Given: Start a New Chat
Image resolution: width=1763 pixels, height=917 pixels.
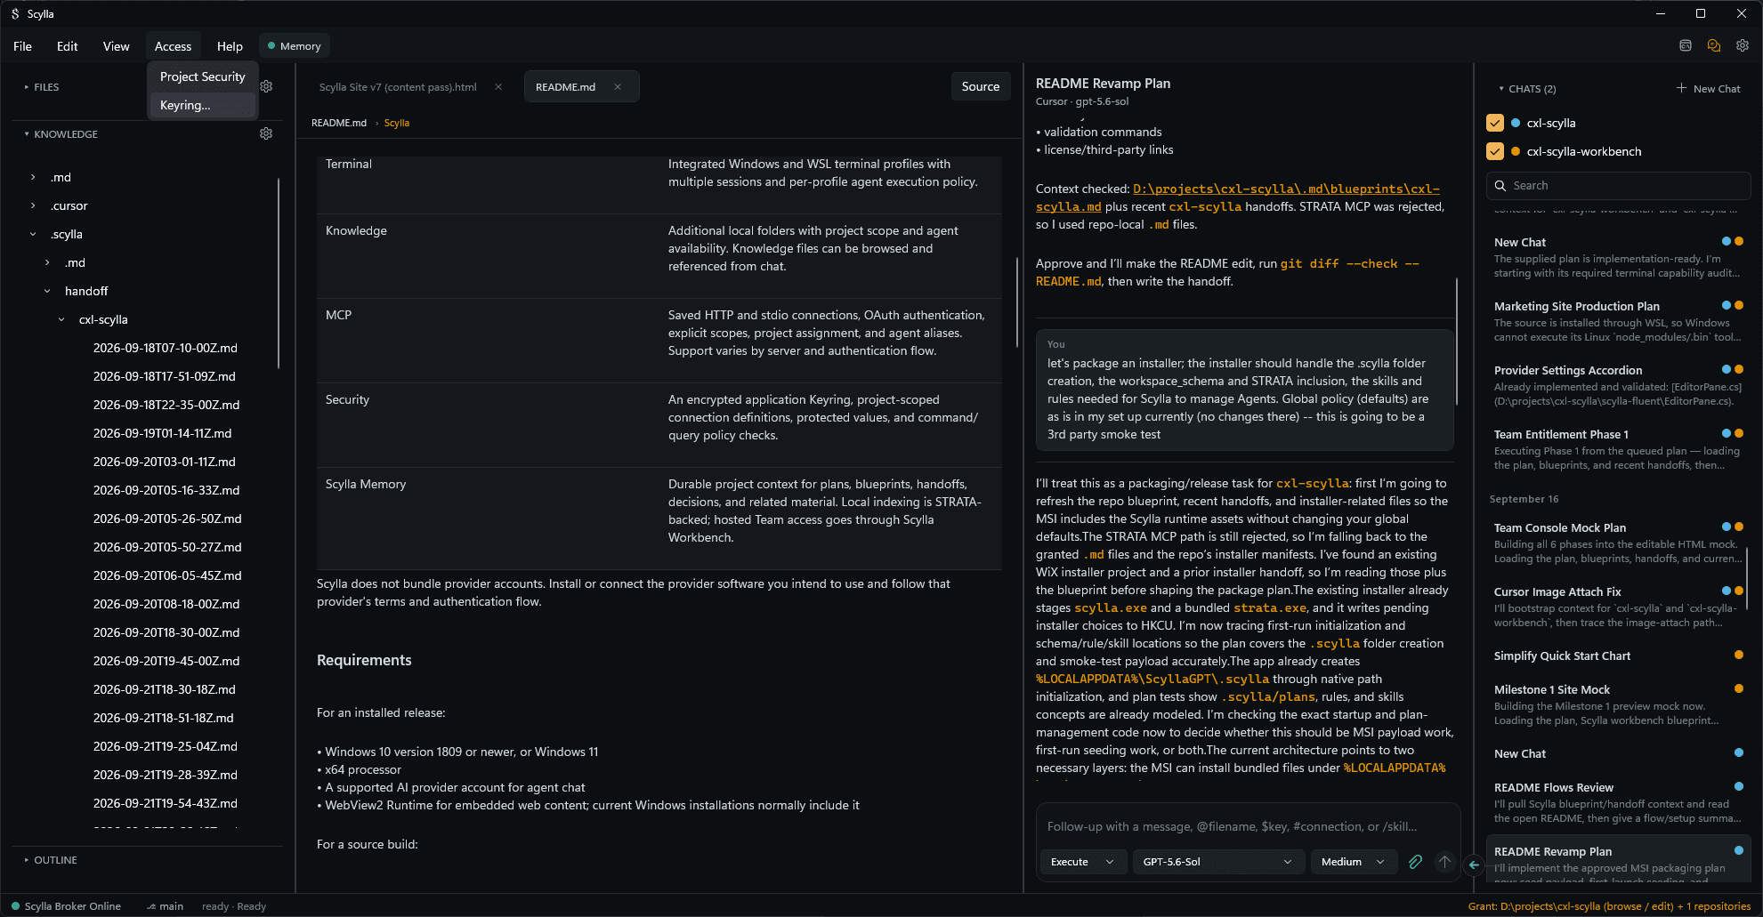Looking at the screenshot, I should pos(1709,89).
